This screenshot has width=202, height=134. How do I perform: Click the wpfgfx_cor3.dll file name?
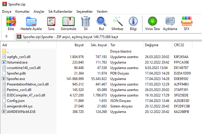[19, 57]
